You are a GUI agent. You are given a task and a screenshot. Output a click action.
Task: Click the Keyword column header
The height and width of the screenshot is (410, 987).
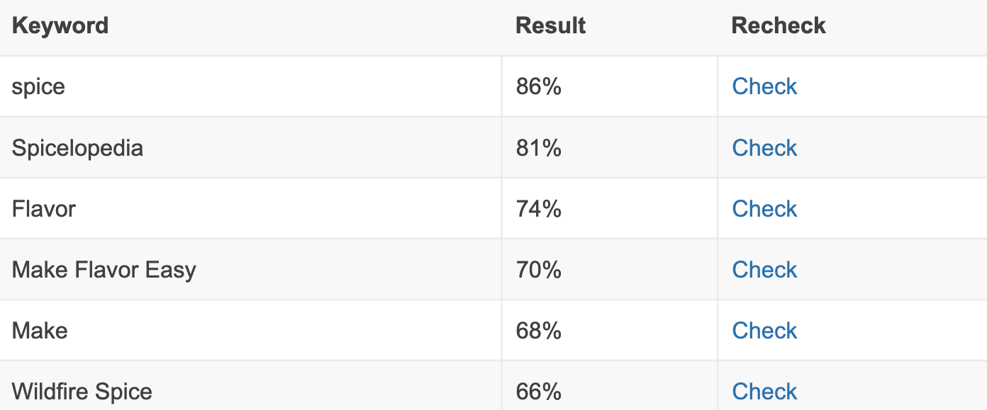[x=60, y=25]
